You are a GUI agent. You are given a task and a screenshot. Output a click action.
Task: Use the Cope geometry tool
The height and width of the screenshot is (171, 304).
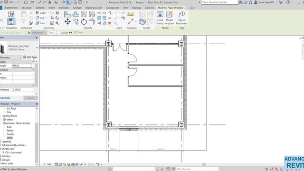coord(41,13)
